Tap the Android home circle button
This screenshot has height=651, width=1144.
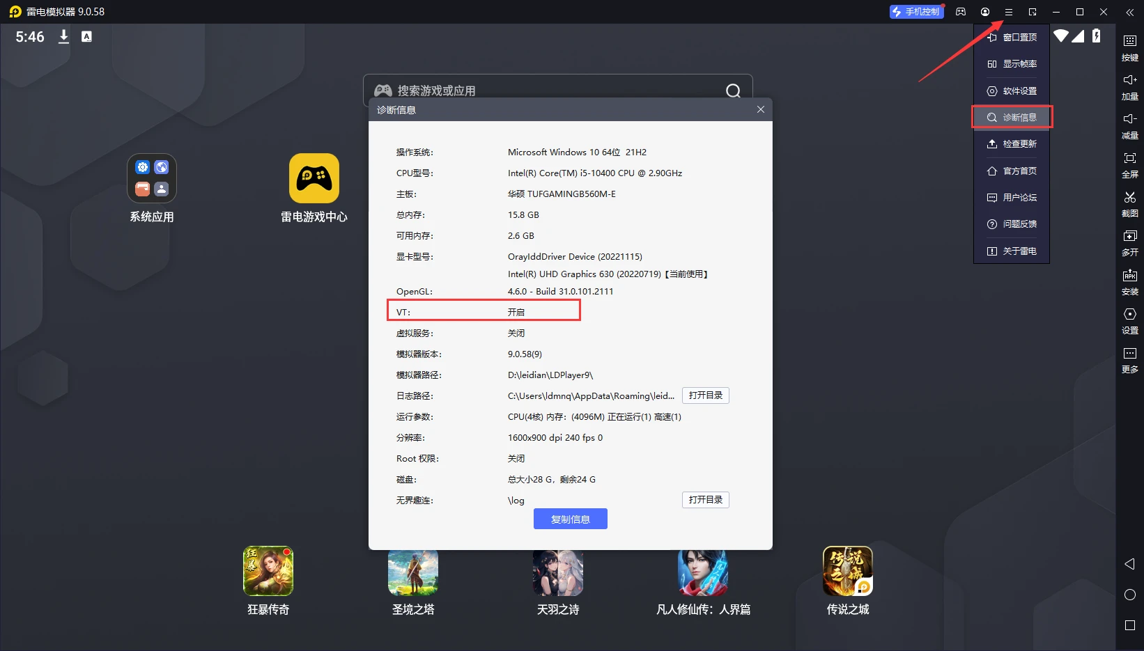click(x=1130, y=595)
